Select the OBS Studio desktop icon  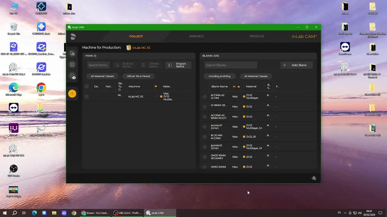click(x=14, y=170)
